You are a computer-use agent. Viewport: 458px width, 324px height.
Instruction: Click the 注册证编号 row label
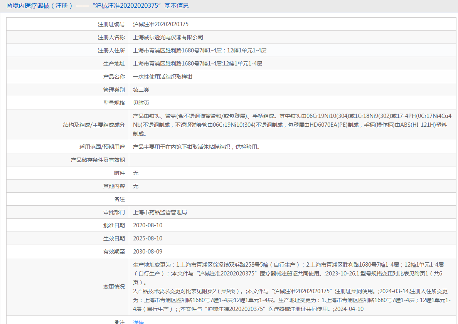tap(111, 24)
